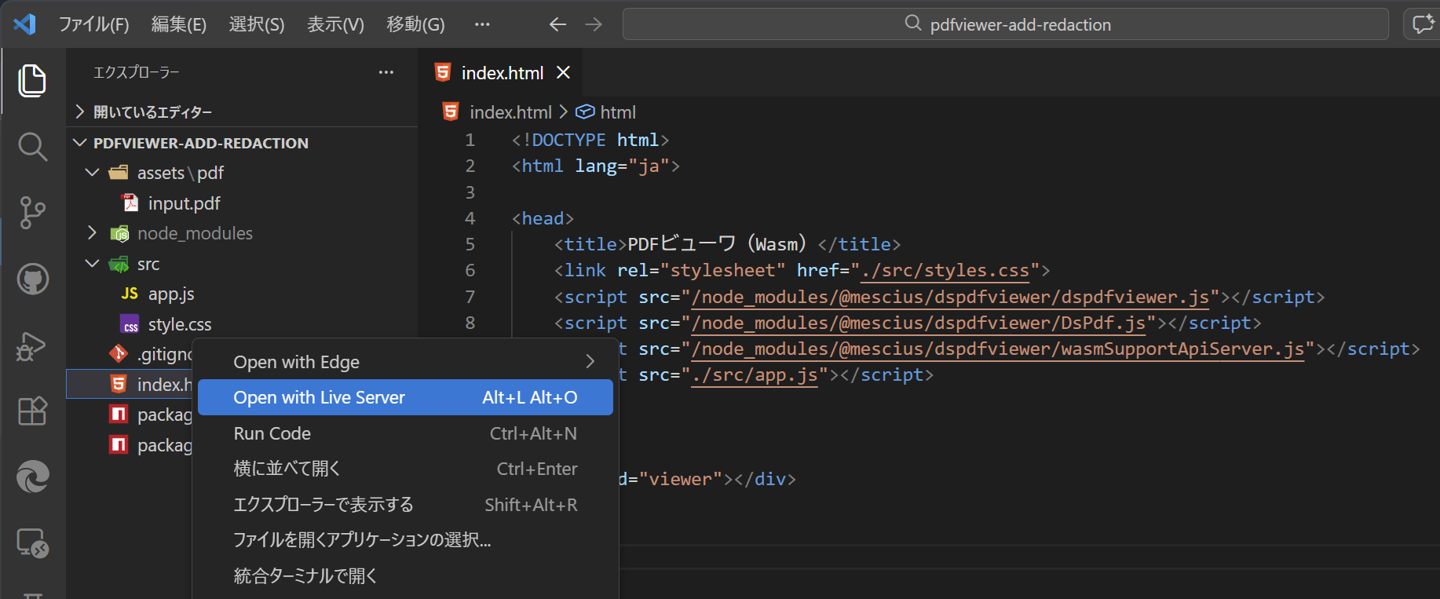This screenshot has height=599, width=1440.
Task: Click the VS Code logo icon
Action: click(x=25, y=24)
